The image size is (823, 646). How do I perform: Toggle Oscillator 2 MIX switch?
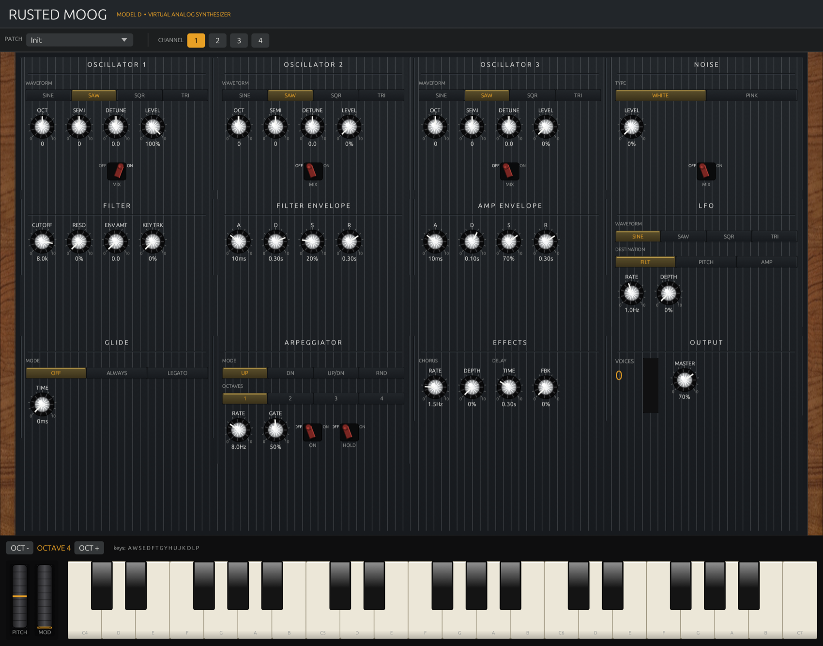313,171
